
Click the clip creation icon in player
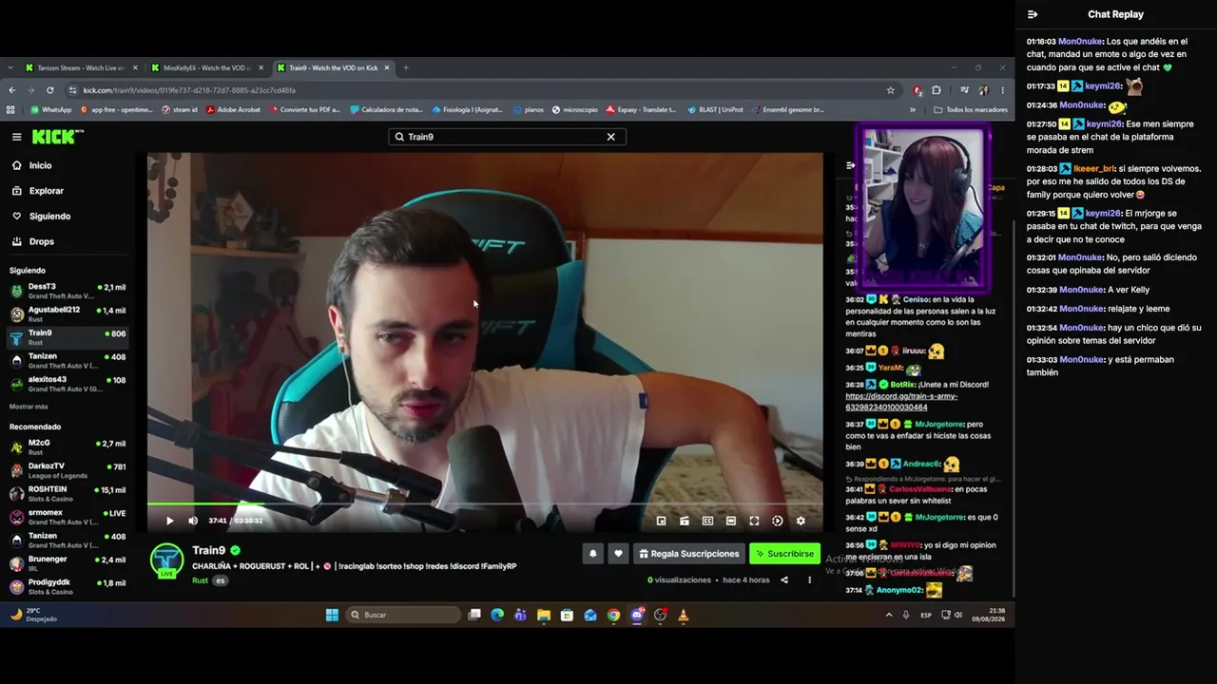[x=685, y=521]
